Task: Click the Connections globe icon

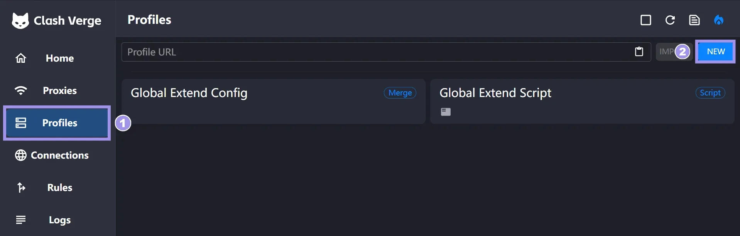Action: point(21,155)
